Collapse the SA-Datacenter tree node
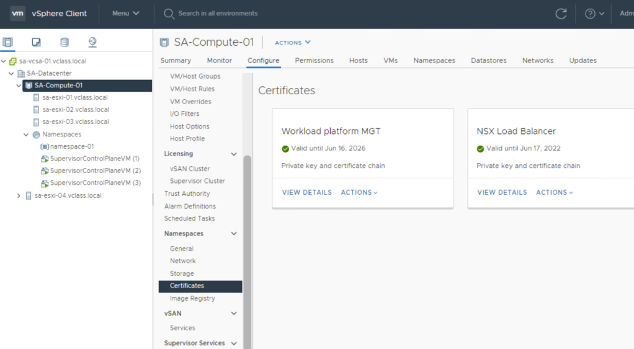Image resolution: width=634 pixels, height=349 pixels. (12, 73)
